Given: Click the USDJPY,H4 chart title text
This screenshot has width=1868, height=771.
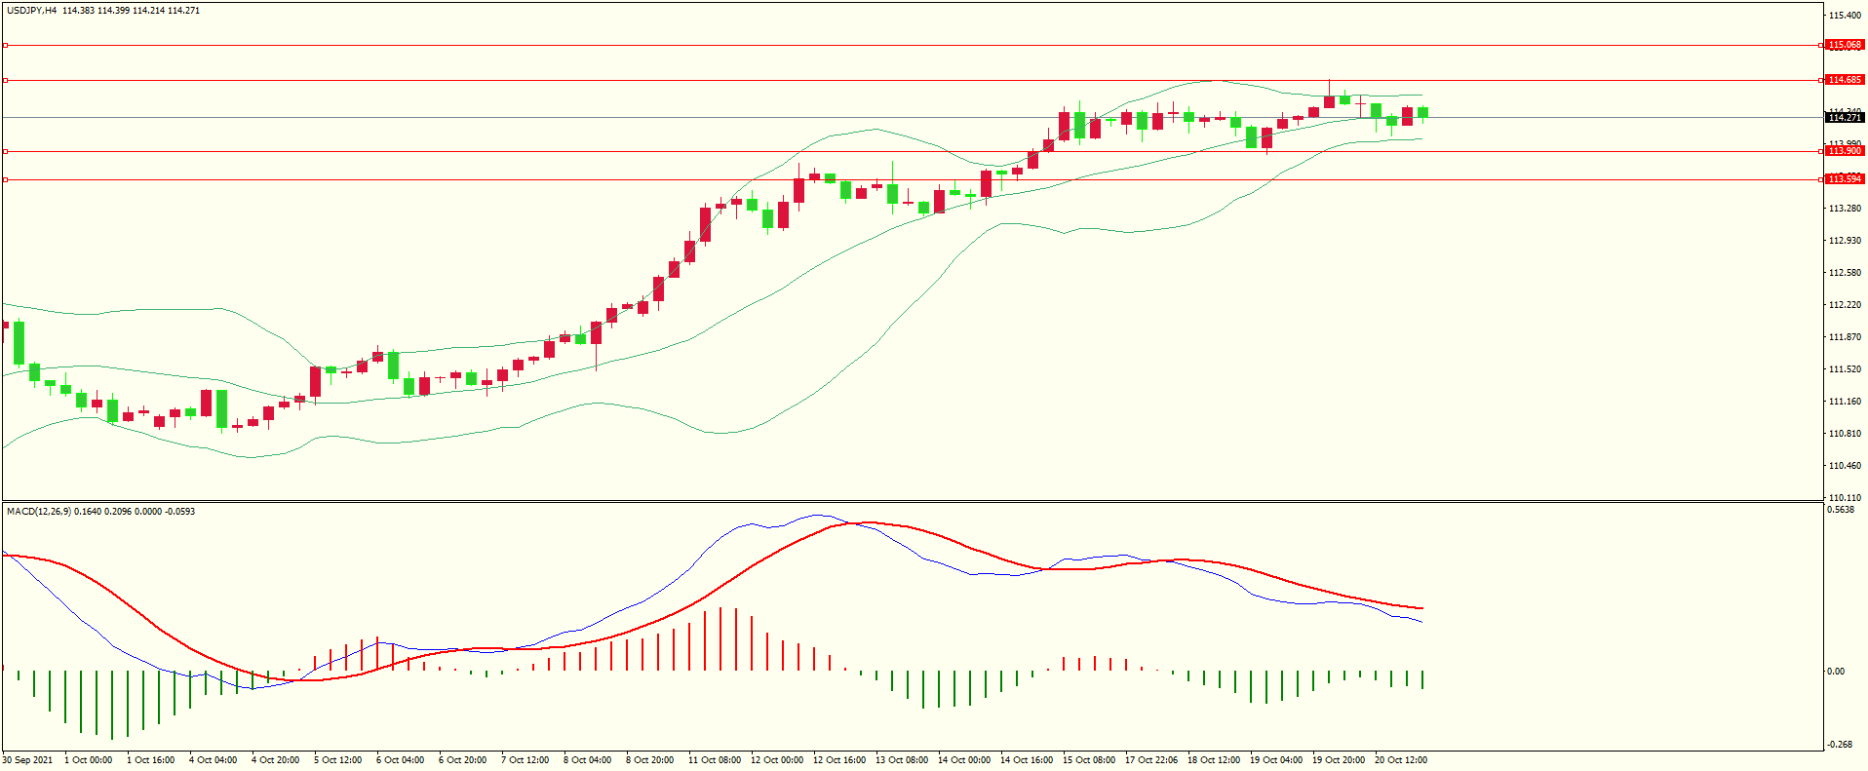Looking at the screenshot, I should 32,11.
